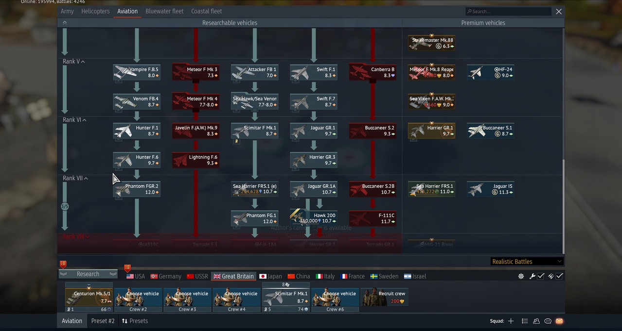Click the red shield badge above Research
Viewport: 622px width, 331px height.
[x=63, y=264]
